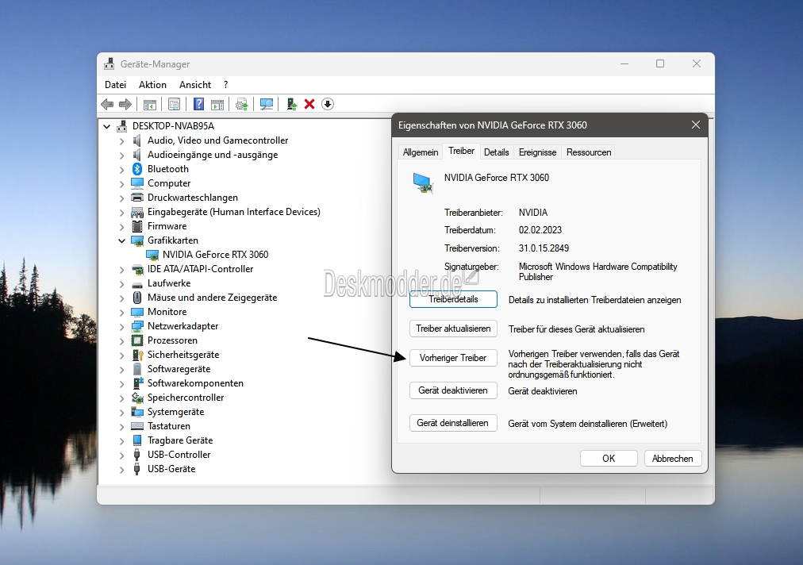Click the Gerät deaktivieren button
The image size is (803, 565).
(453, 390)
